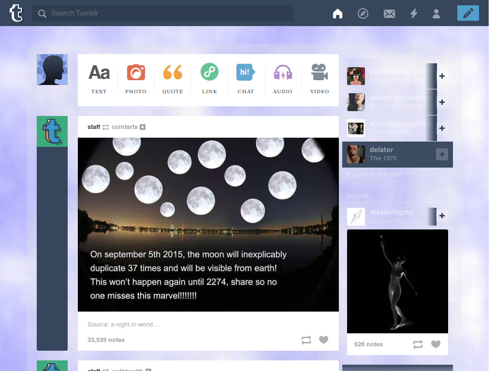Like the moon post with heart
This screenshot has width=495, height=371.
(323, 340)
